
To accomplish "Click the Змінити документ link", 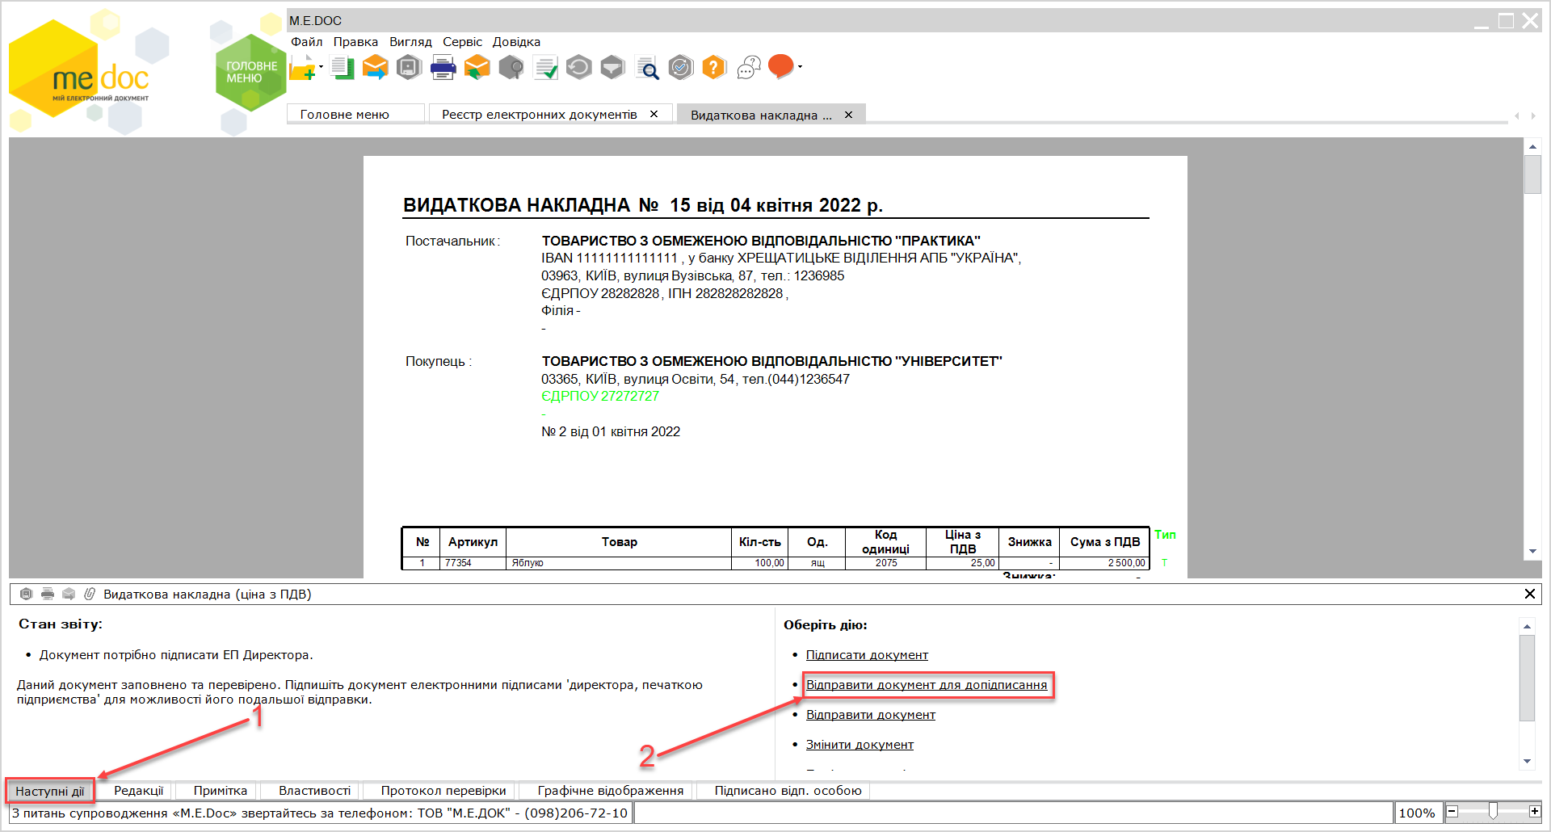I will [860, 745].
